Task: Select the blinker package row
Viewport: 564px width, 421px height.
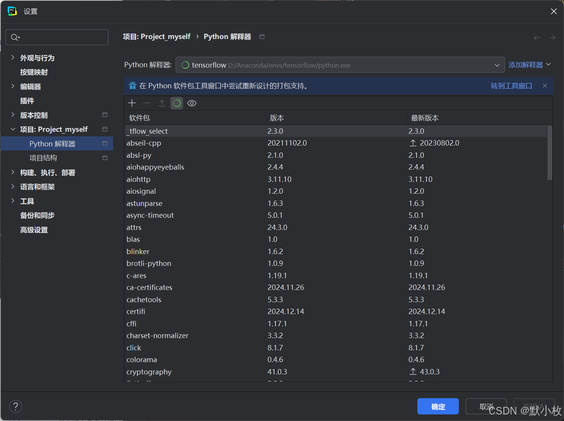Action: coord(336,251)
